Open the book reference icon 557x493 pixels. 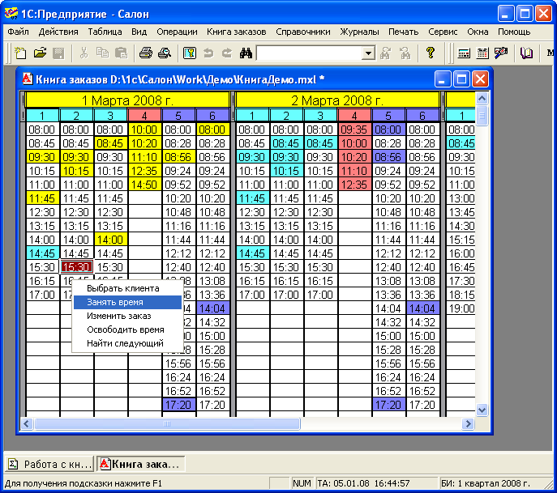pyautogui.click(x=526, y=53)
